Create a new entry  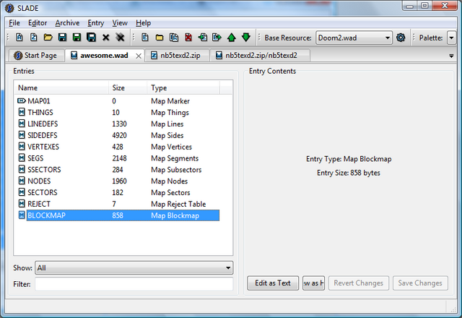click(144, 38)
